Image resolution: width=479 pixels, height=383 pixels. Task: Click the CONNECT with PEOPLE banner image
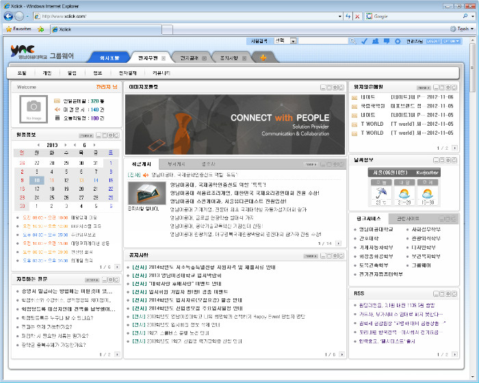click(235, 124)
